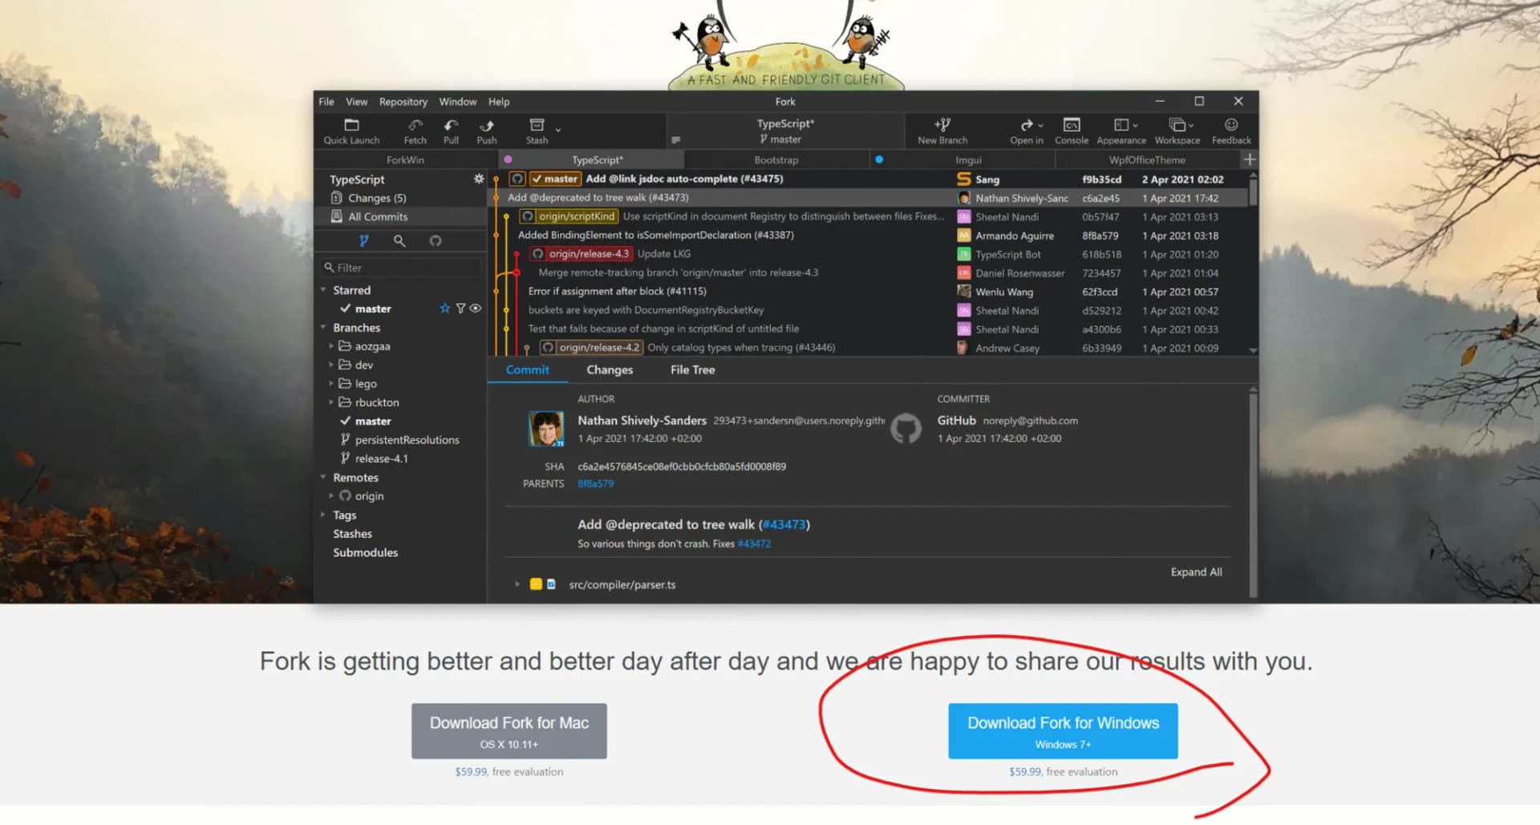Image resolution: width=1540 pixels, height=825 pixels.
Task: Select the origin/release-4.3 Update LKG commit
Action: 869,254
